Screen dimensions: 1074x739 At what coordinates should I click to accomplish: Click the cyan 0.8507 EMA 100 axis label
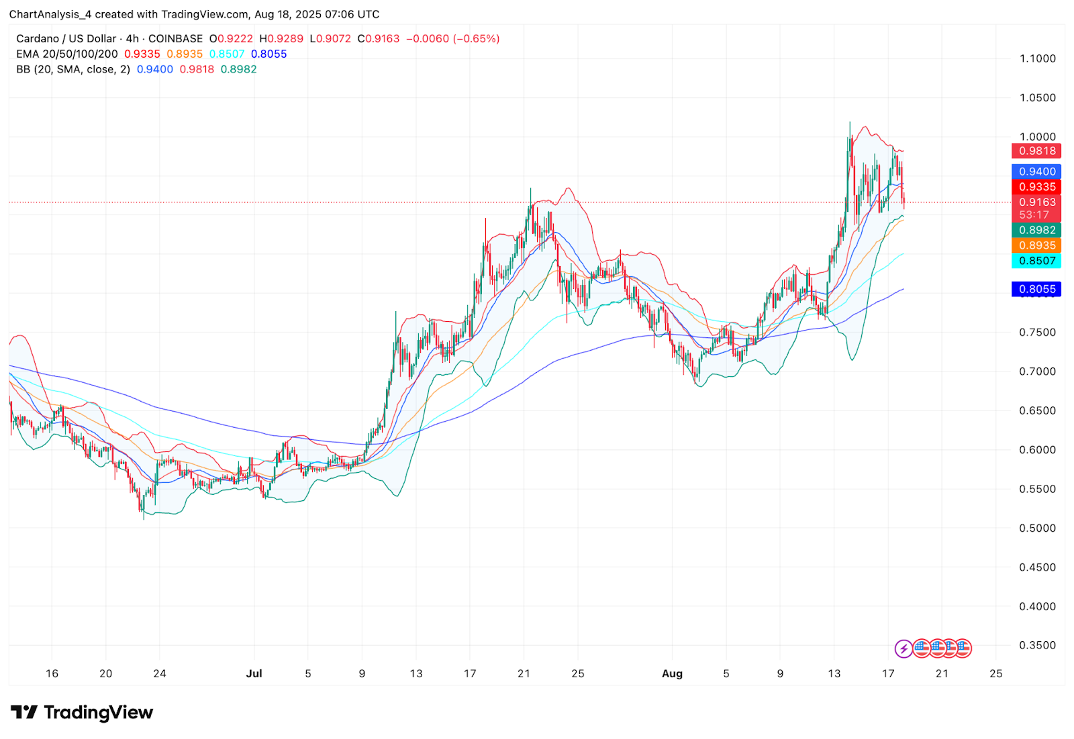coord(1036,261)
